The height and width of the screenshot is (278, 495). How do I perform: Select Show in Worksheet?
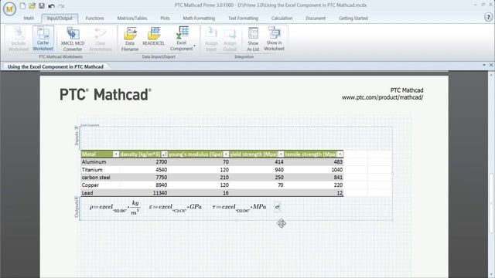[x=274, y=39]
